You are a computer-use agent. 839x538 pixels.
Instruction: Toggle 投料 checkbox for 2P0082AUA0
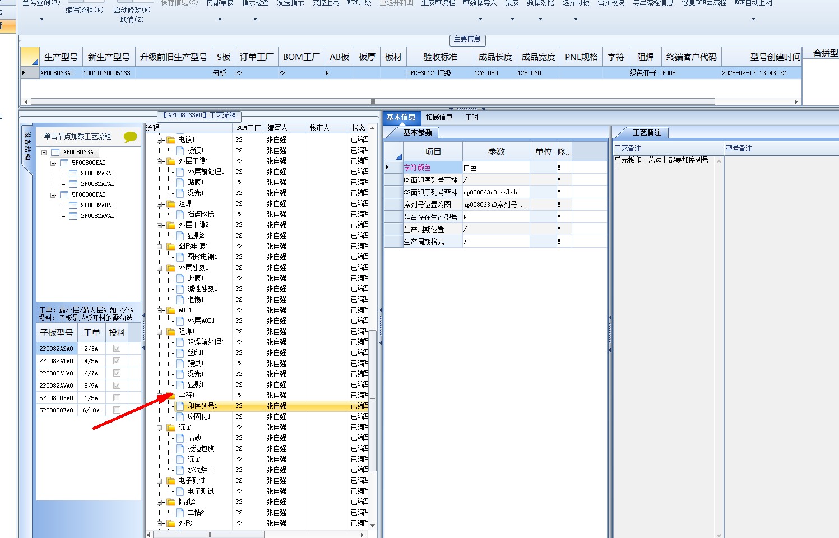[117, 373]
